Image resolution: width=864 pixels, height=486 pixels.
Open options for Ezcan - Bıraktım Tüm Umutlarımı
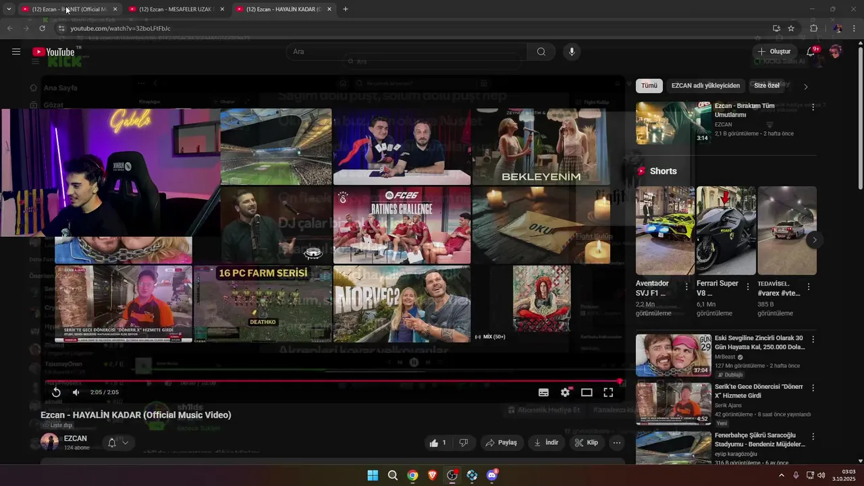pos(813,107)
